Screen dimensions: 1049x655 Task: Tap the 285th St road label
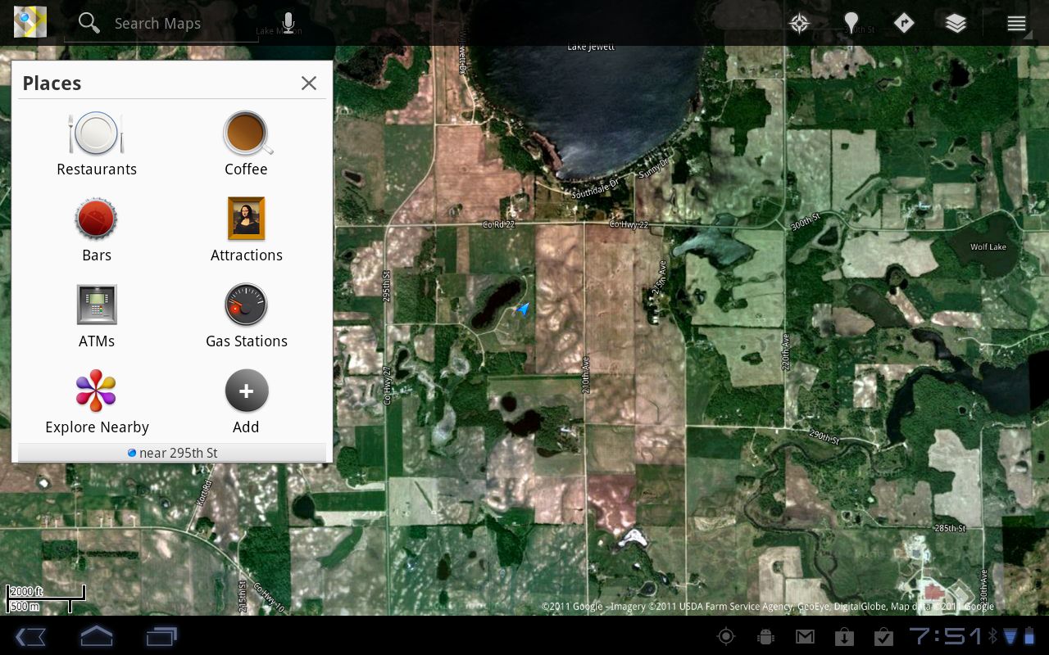click(951, 528)
